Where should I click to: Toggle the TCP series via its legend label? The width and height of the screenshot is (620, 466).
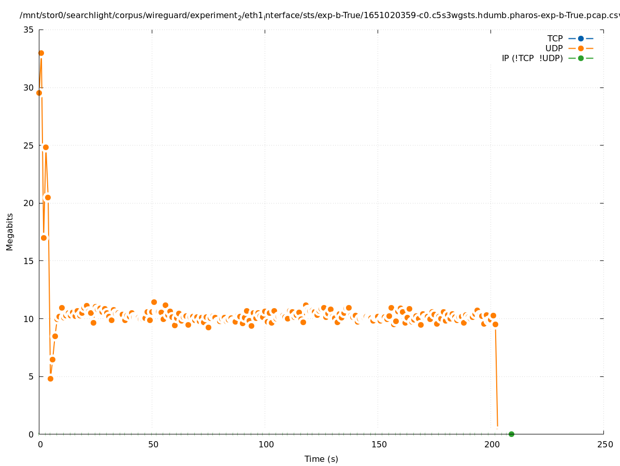(555, 38)
